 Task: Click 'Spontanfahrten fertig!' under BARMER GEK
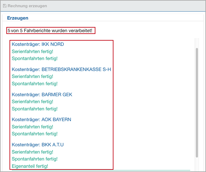[35, 109]
